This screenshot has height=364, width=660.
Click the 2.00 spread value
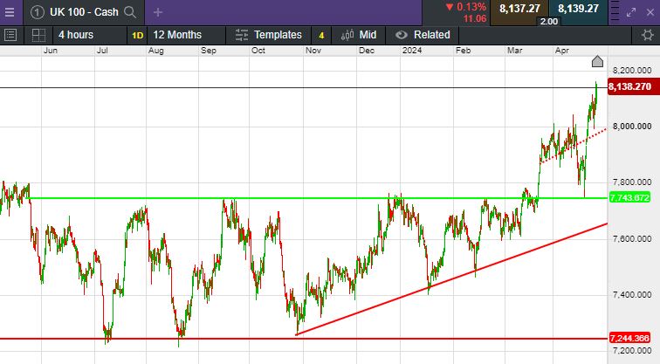tap(548, 22)
